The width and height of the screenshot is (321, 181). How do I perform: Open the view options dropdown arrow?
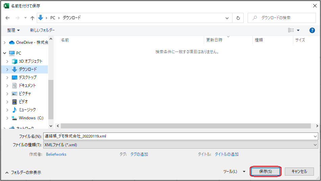coord(298,30)
